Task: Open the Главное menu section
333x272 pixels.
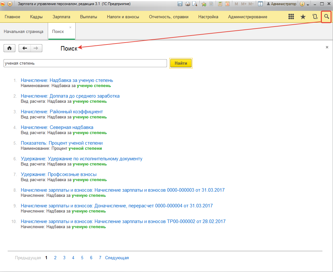Action: (12, 17)
